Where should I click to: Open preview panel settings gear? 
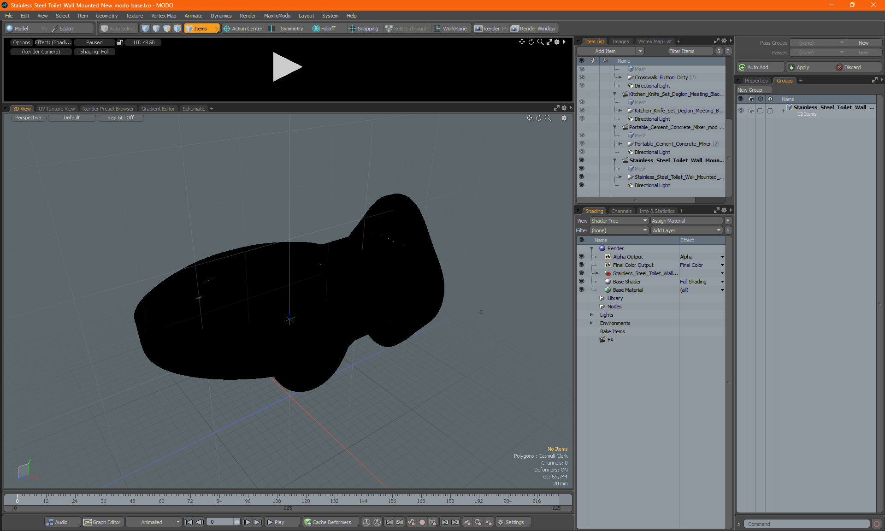(x=557, y=42)
